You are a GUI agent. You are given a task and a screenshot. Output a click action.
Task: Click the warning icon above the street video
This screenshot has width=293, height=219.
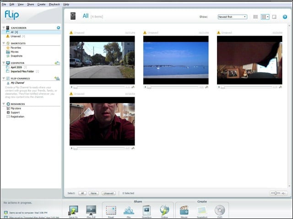[x=71, y=32]
